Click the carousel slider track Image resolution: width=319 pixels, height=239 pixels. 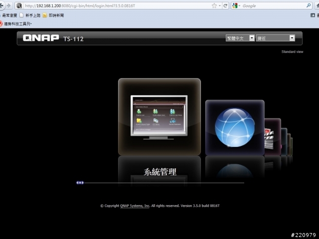164,183
